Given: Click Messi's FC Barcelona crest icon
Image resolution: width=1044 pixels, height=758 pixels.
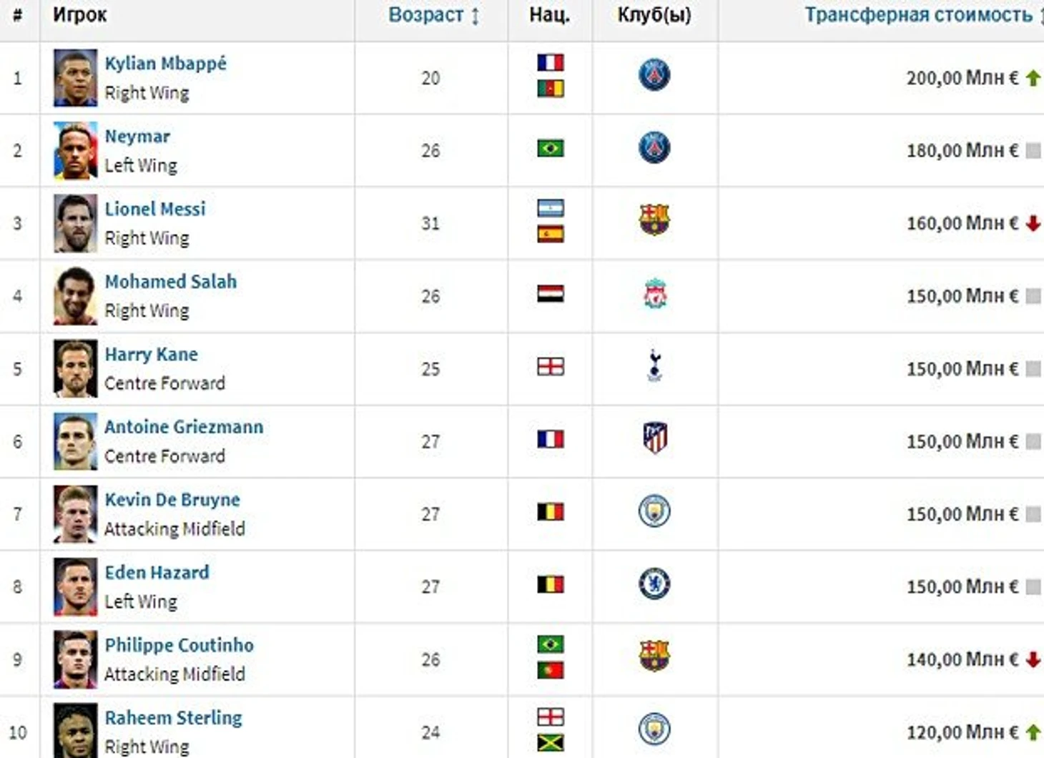Looking at the screenshot, I should 654,220.
